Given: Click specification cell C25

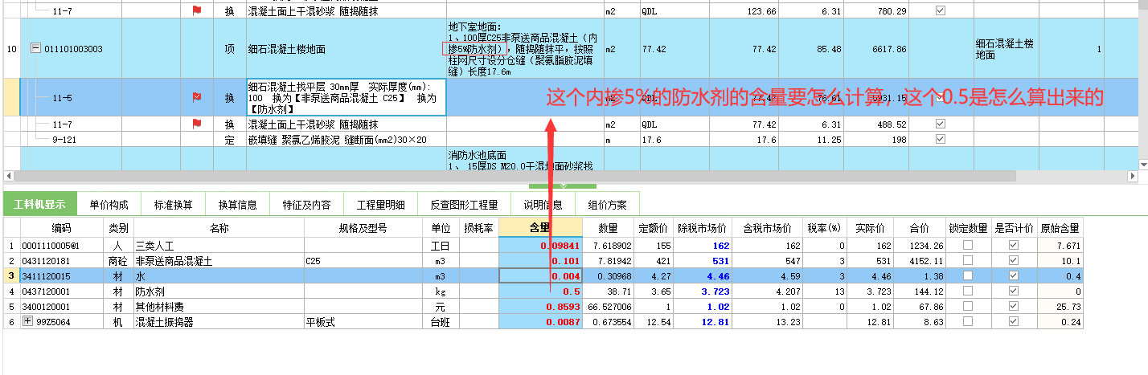Looking at the screenshot, I should 363,260.
